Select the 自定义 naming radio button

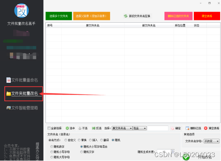point(66,140)
